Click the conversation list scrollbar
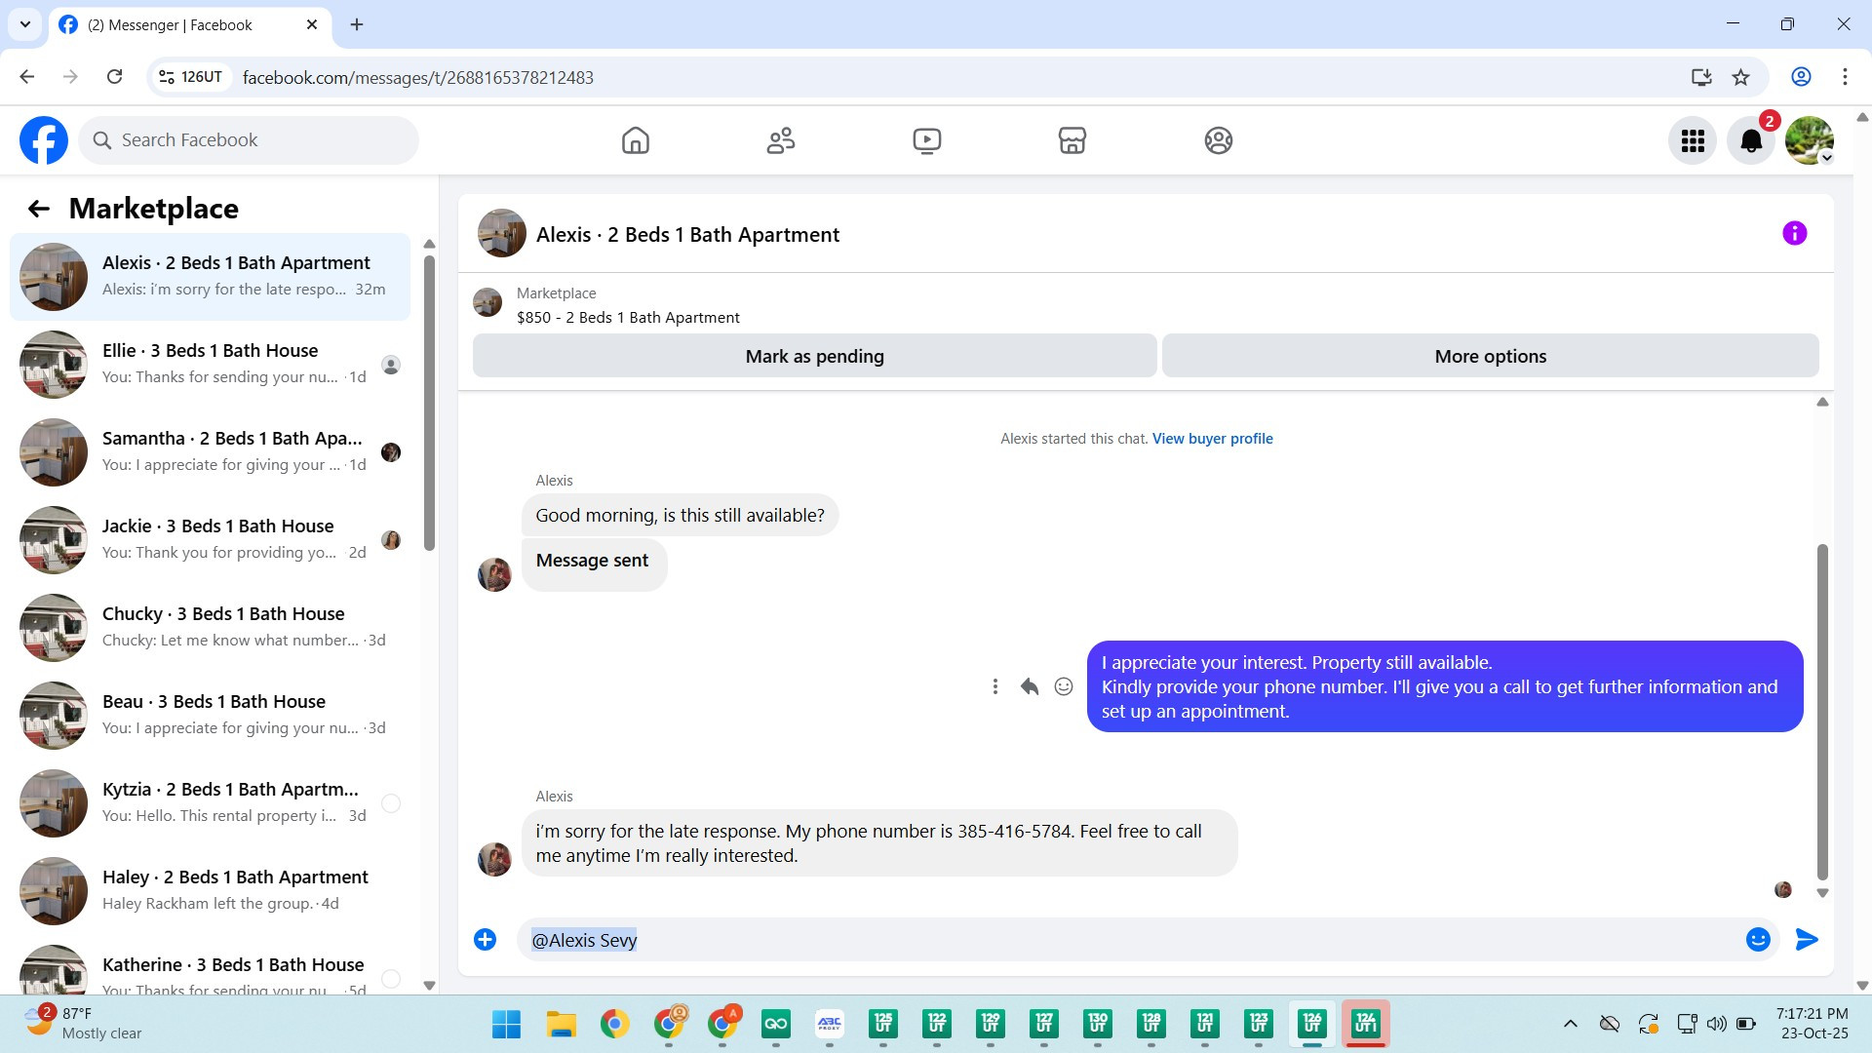The width and height of the screenshot is (1872, 1053). (x=429, y=402)
